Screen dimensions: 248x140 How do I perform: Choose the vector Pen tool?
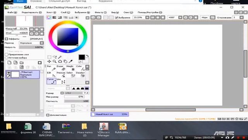click(x=51, y=68)
